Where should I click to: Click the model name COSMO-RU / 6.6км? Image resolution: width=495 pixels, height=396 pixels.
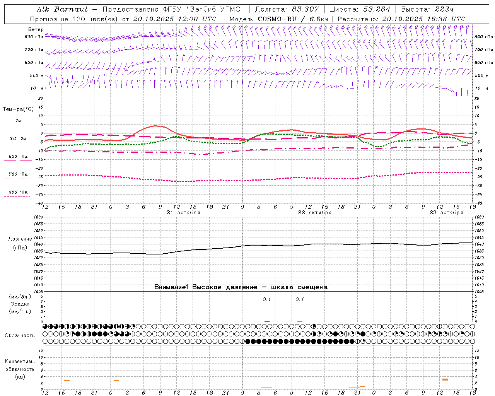point(293,19)
